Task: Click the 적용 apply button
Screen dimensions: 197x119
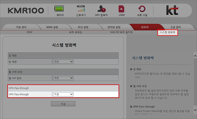Action: (63, 104)
